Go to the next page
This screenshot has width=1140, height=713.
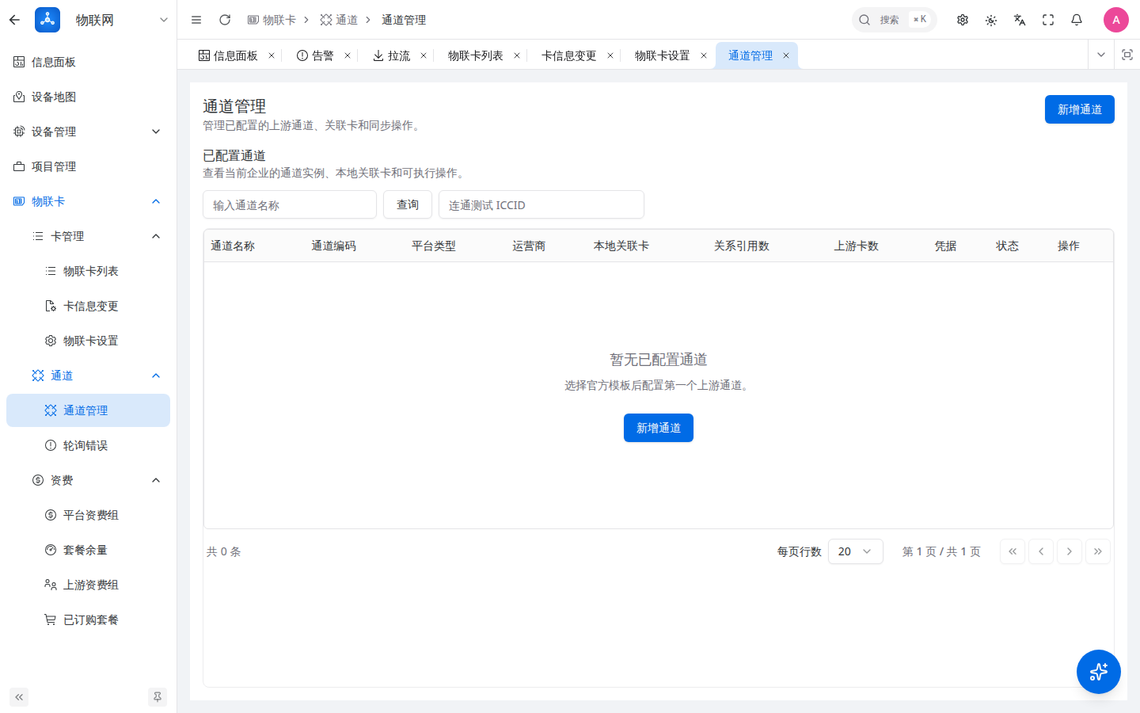[x=1070, y=551]
